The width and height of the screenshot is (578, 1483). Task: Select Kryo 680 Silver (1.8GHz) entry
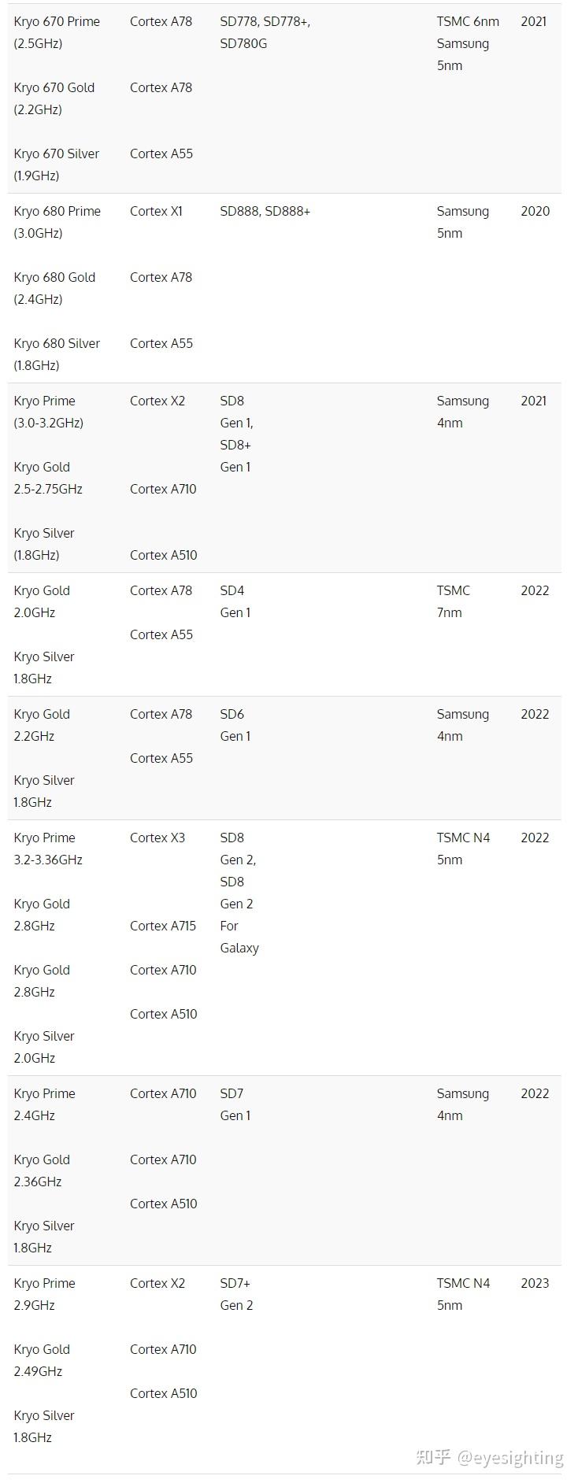click(x=57, y=354)
